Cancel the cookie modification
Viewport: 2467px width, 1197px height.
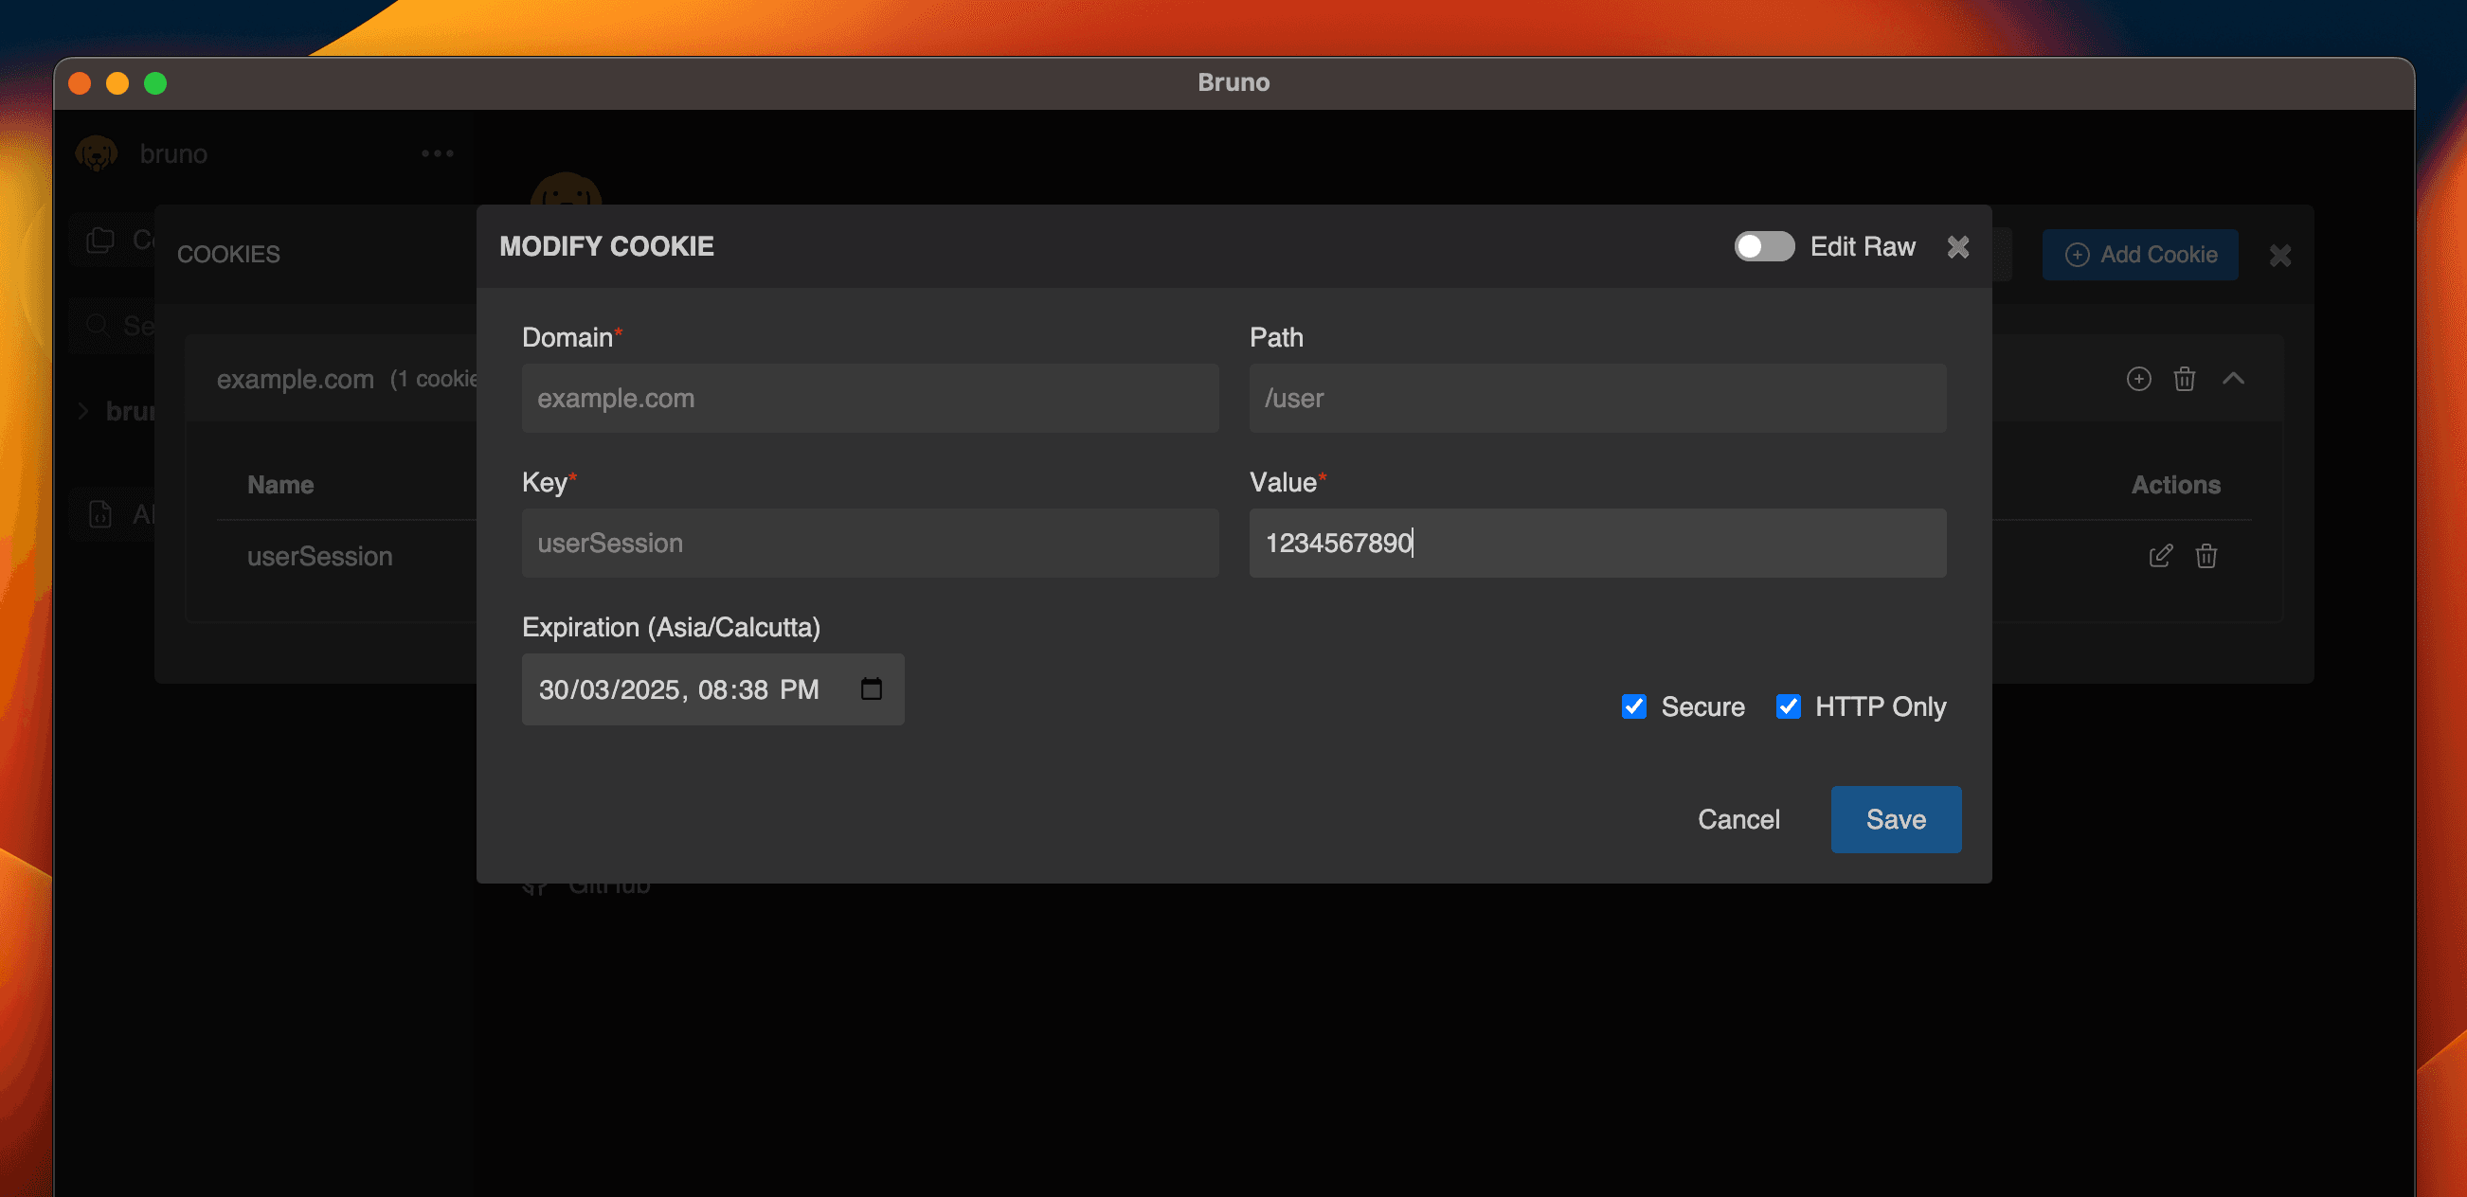(1738, 819)
